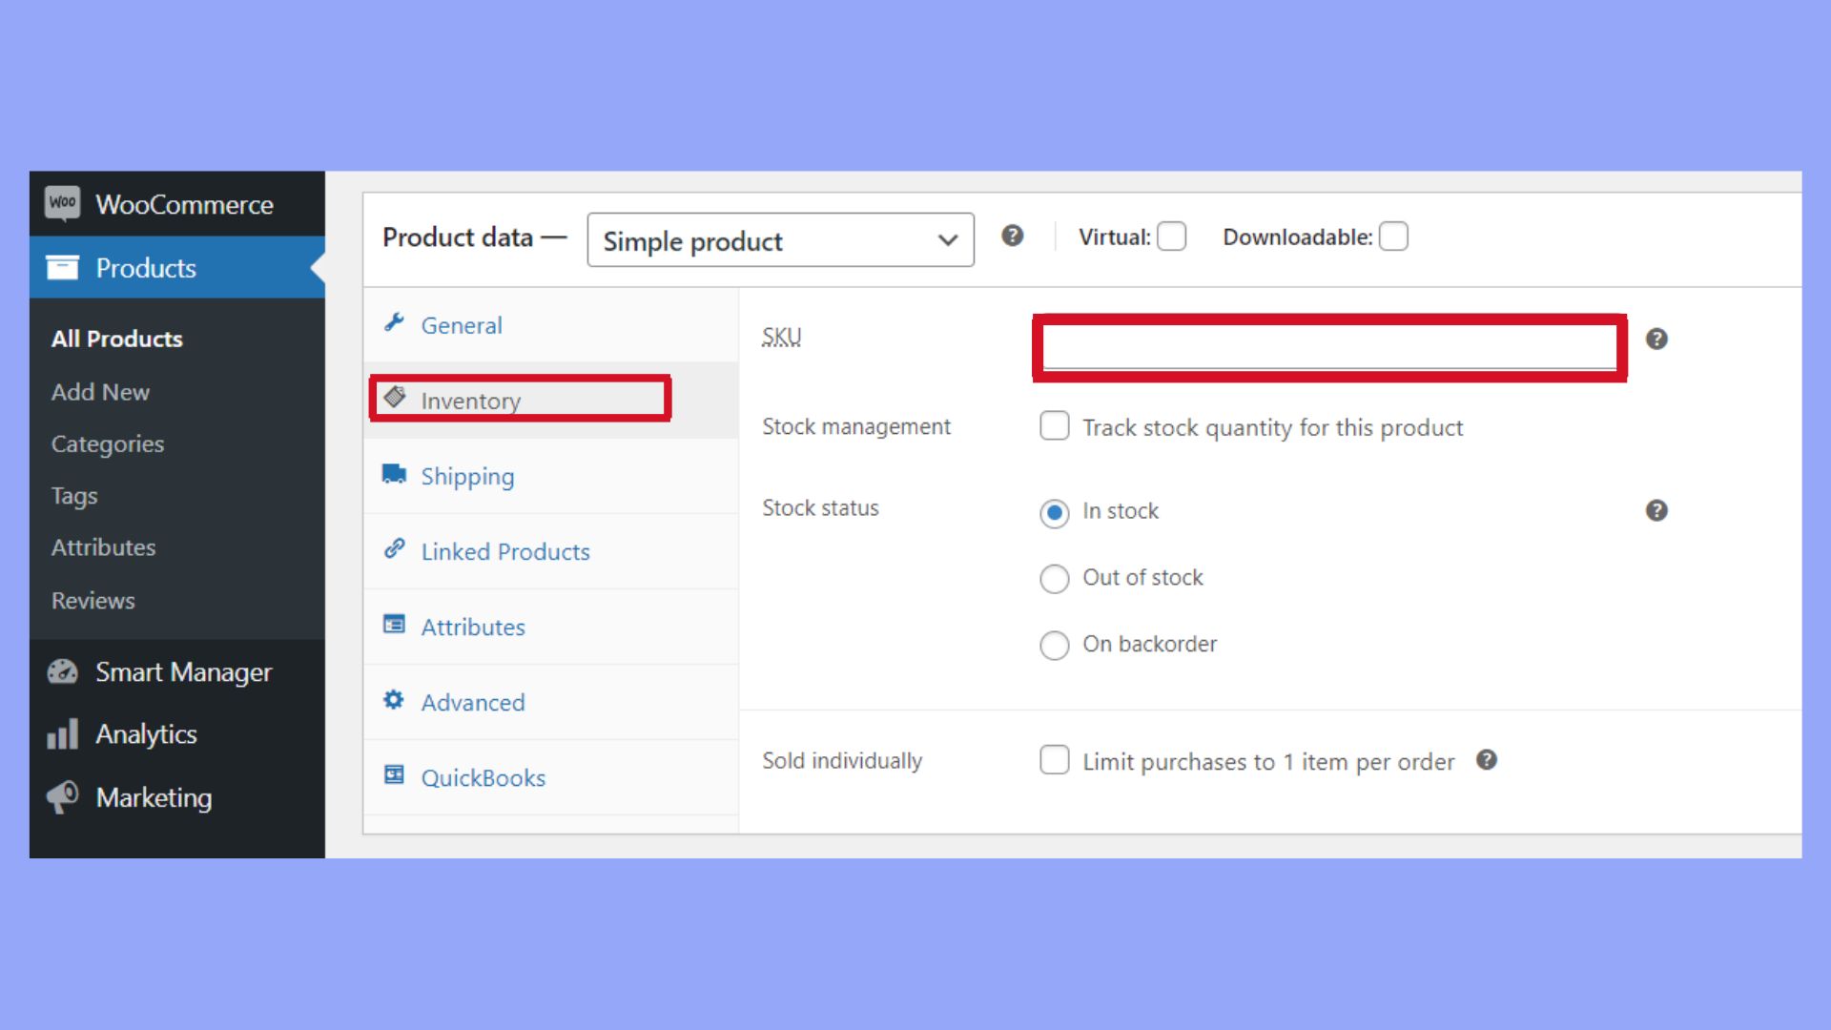The height and width of the screenshot is (1030, 1831).
Task: Go to Add New in Products menu
Action: click(x=100, y=392)
